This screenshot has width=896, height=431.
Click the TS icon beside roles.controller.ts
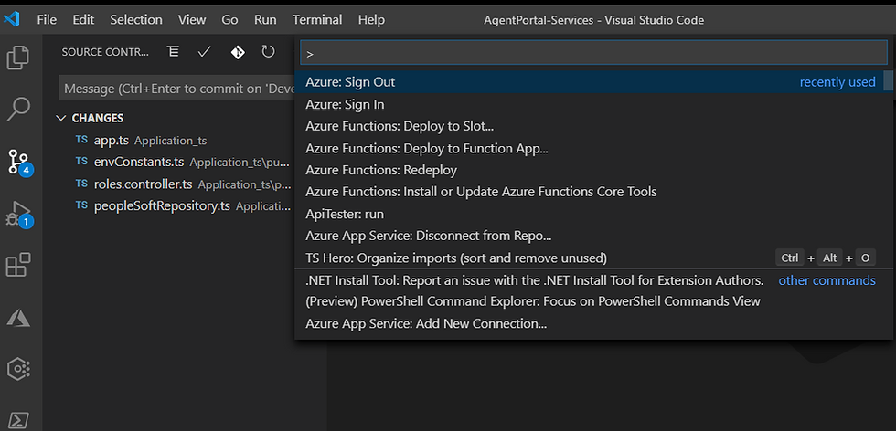(81, 184)
